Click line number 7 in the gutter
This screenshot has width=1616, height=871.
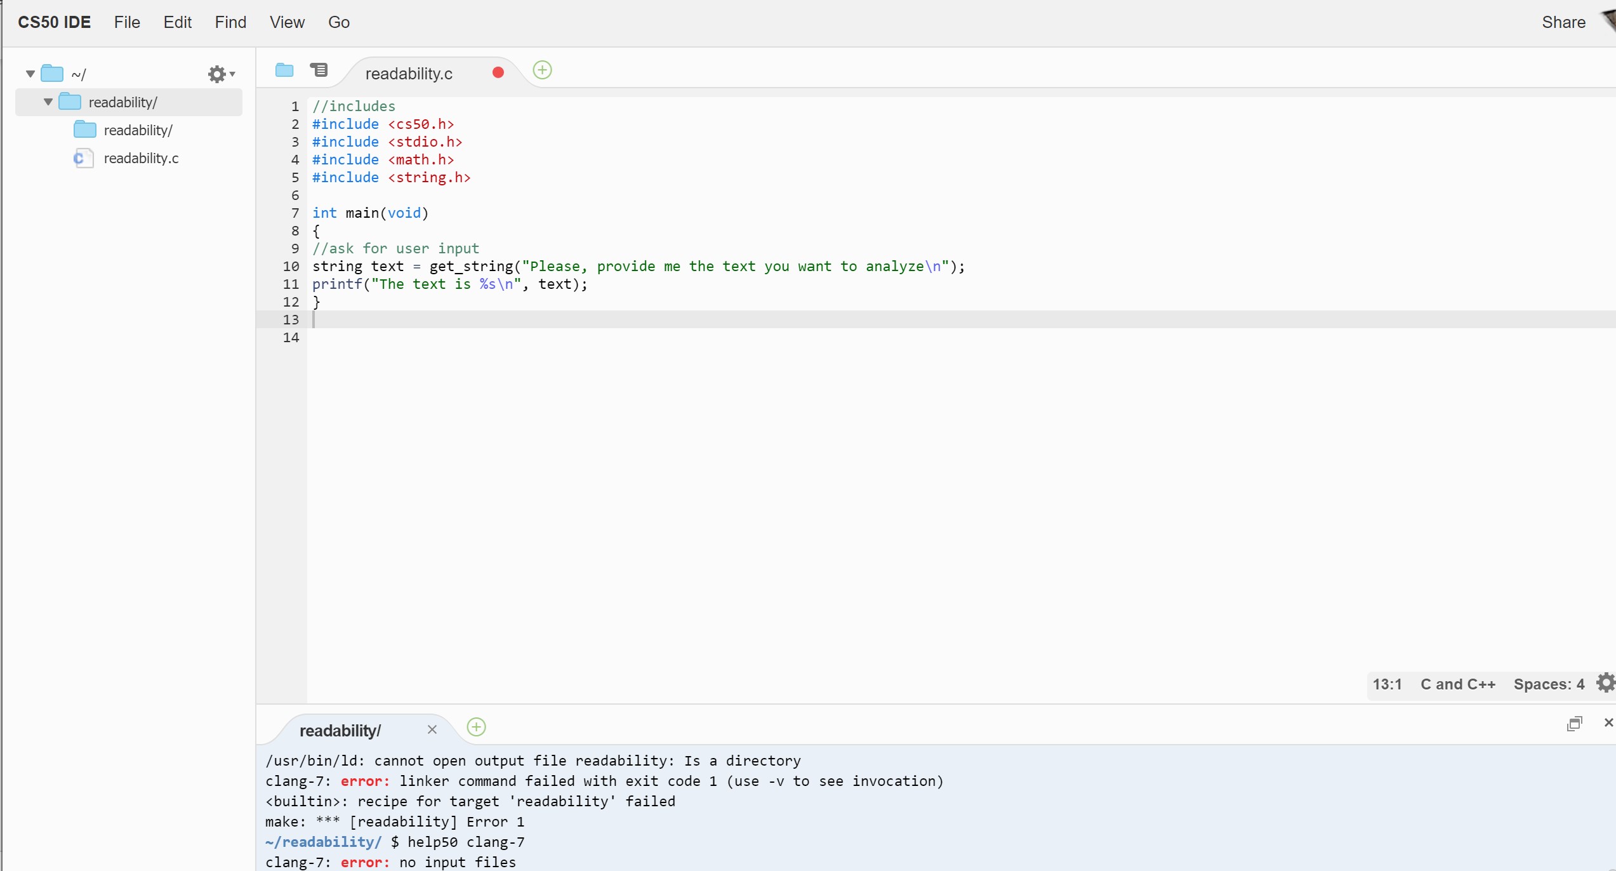(x=295, y=213)
